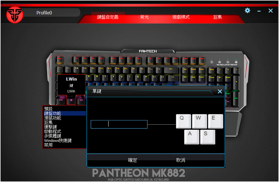Screen dimensions: 279x182
Task: Click the numpad plus key on keyboard image
Action: (x=236, y=83)
